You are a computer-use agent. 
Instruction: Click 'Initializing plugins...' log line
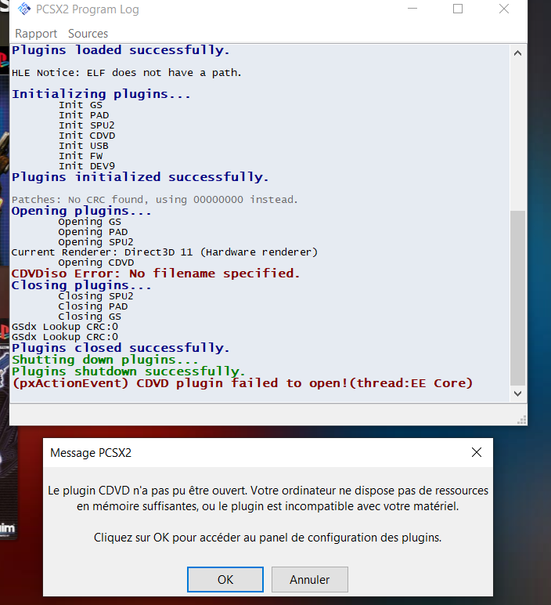[x=101, y=94]
